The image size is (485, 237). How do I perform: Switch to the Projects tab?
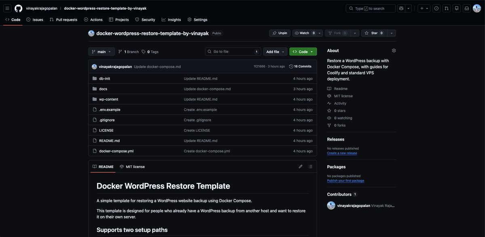[x=119, y=19]
